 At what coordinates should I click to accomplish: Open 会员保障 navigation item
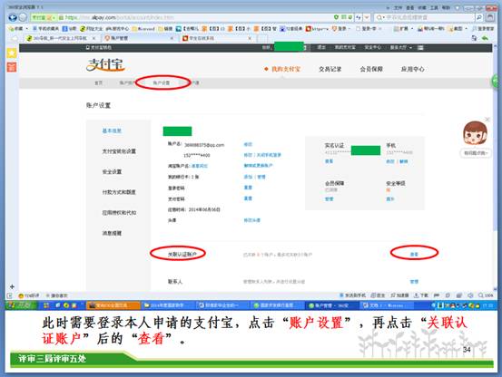click(x=371, y=69)
